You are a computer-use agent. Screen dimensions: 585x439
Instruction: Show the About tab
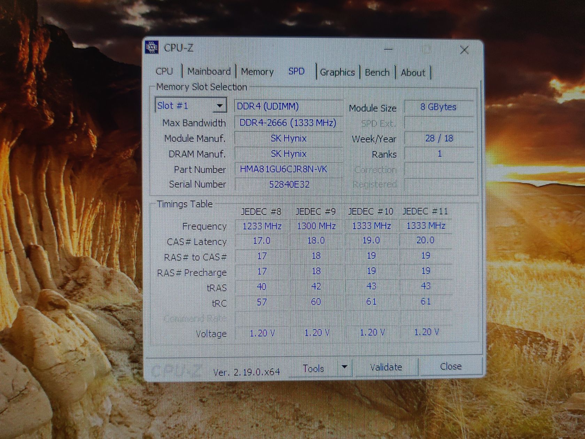tap(413, 73)
